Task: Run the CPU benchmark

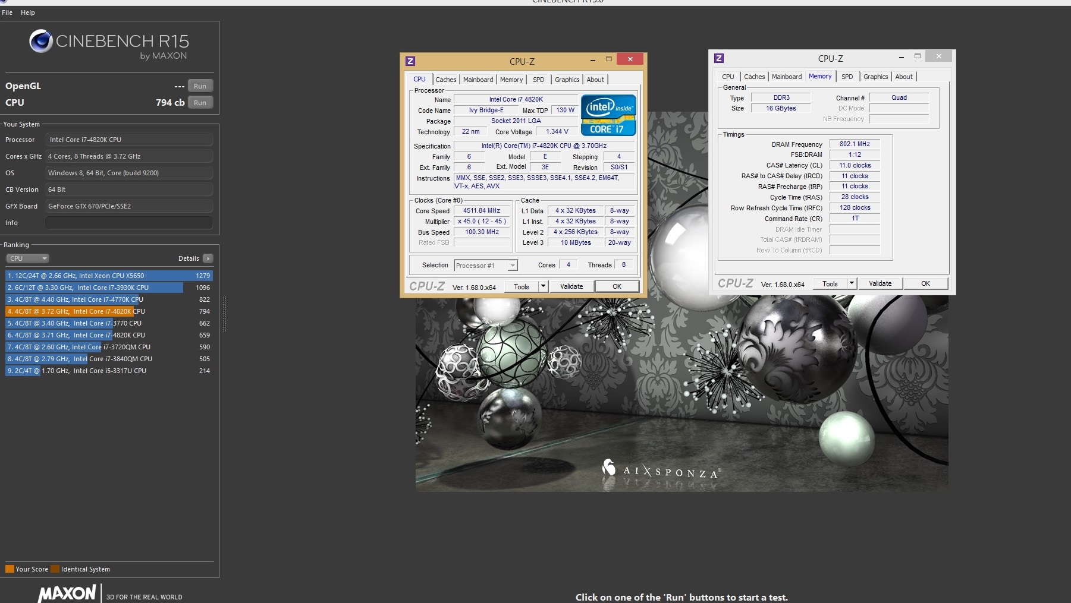Action: pos(200,103)
